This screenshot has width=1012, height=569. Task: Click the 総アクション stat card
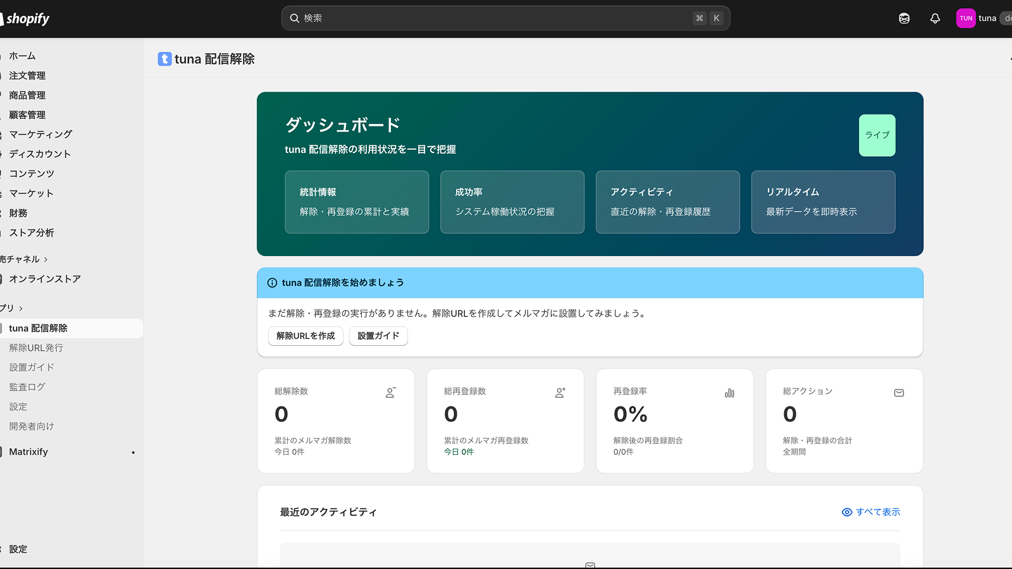point(844,421)
